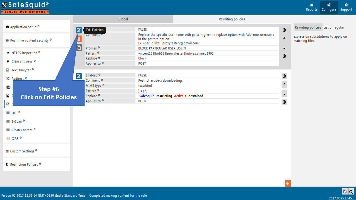
Task: Switch to the Global tab
Action: [x=123, y=19]
